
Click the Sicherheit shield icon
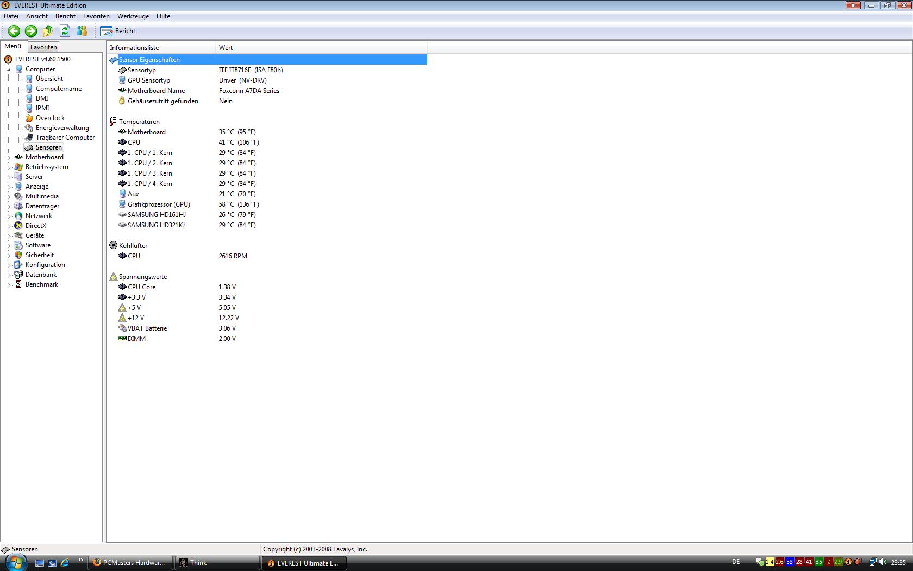click(x=18, y=255)
